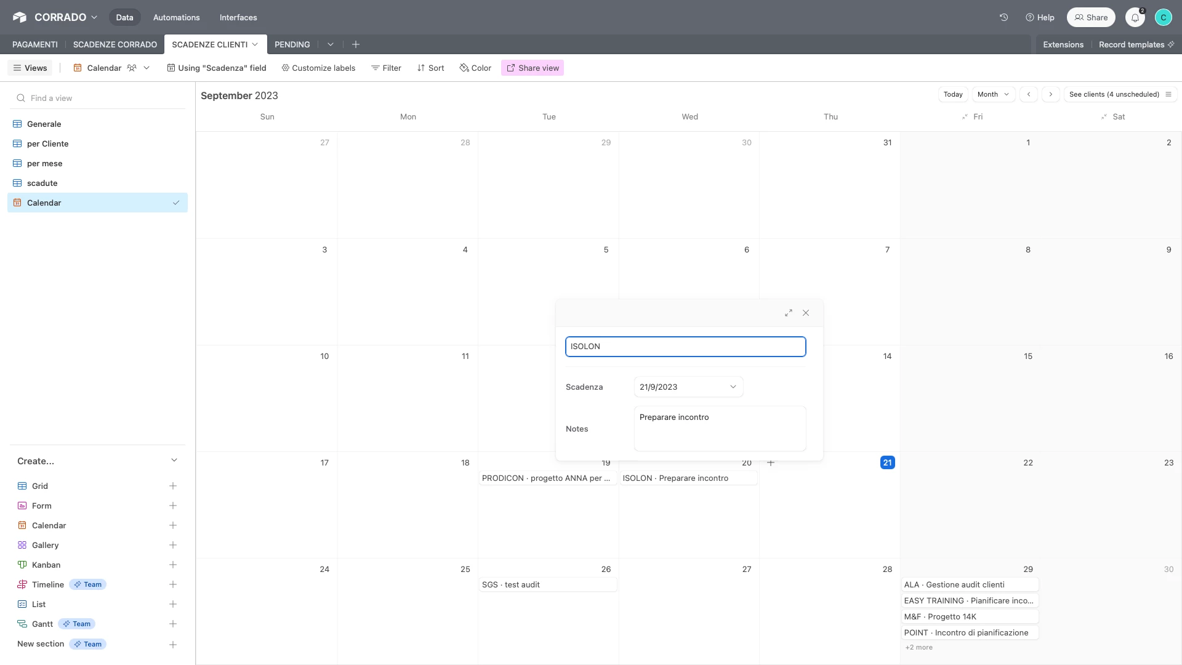Switch to the PENDING table tab
Screen dimensions: 1182x665
coord(292,44)
